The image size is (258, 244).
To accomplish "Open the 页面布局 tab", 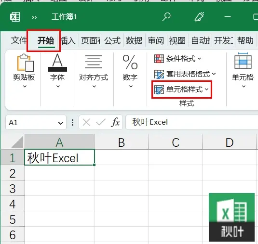I will tap(91, 40).
